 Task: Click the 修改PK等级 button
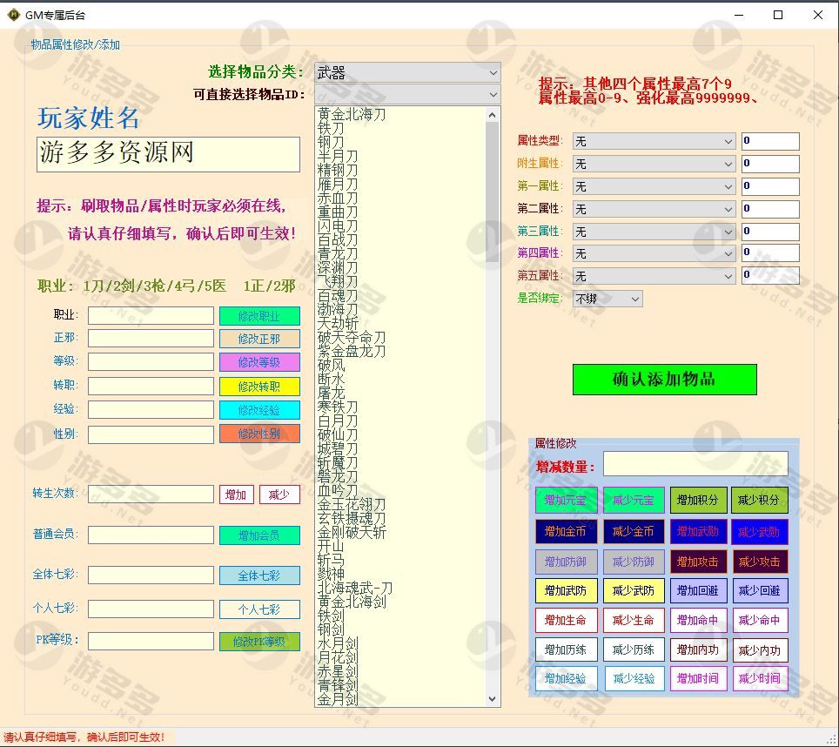coord(259,642)
